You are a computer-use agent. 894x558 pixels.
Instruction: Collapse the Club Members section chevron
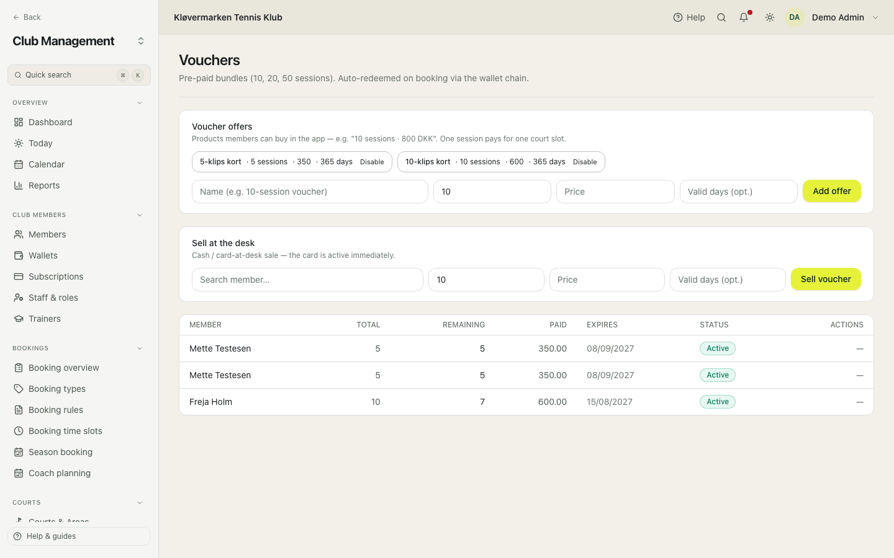[140, 215]
